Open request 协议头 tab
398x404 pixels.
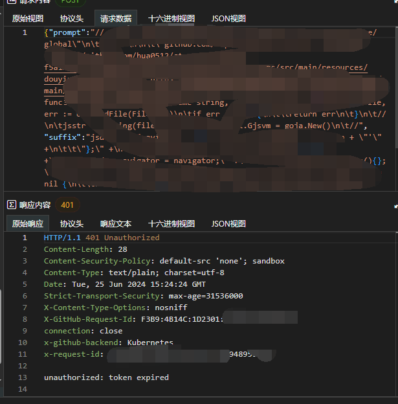point(72,19)
